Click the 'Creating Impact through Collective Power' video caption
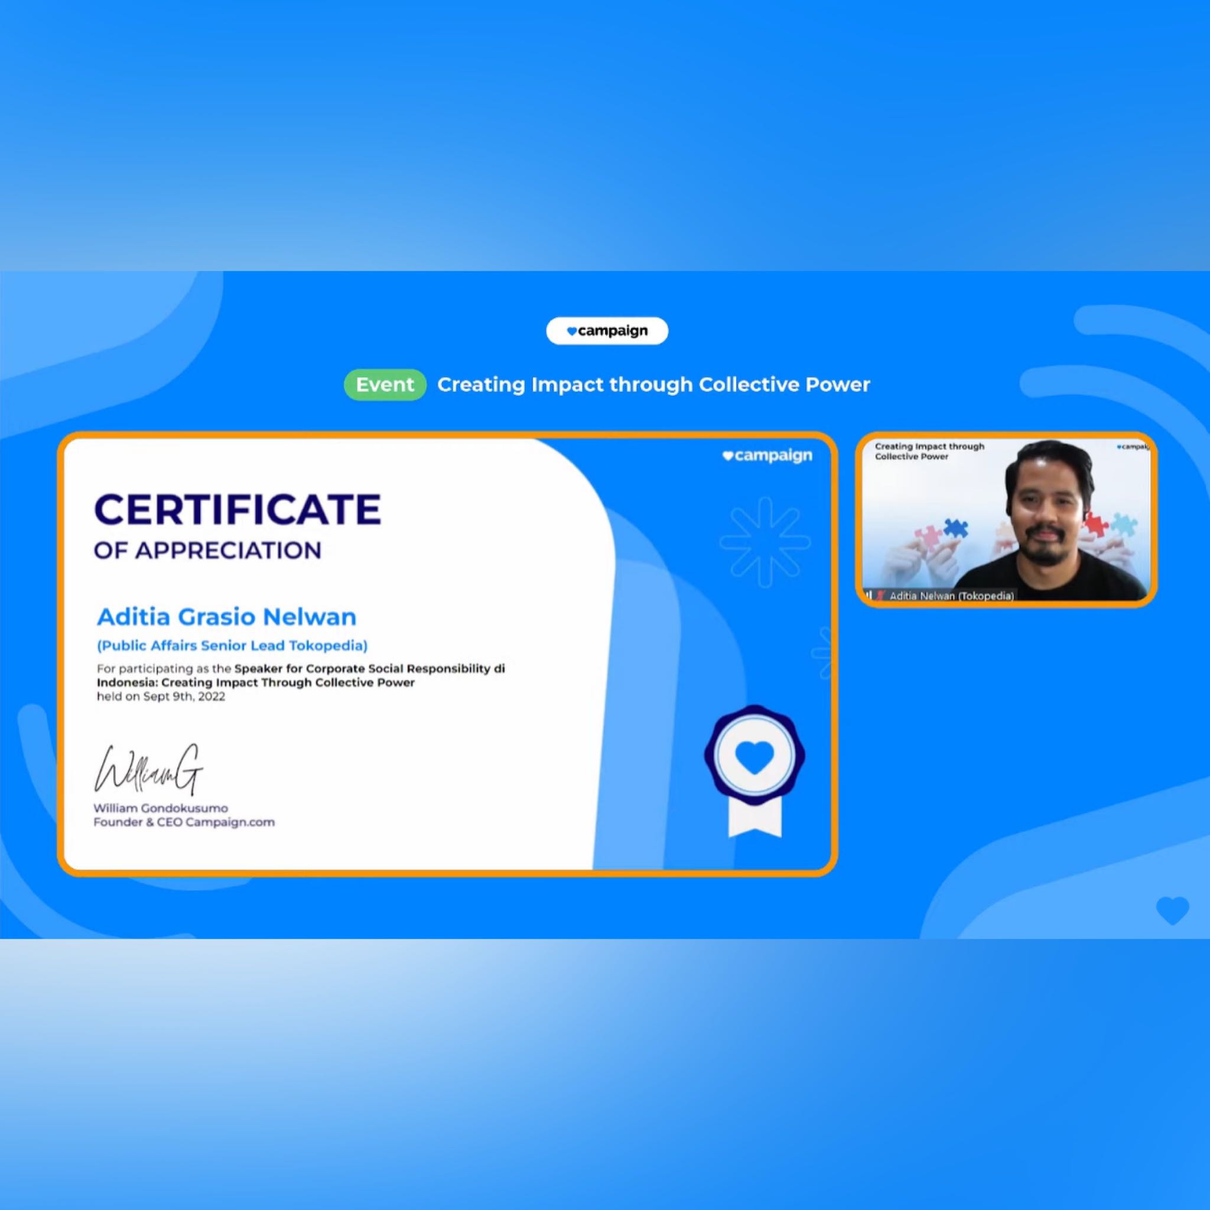The height and width of the screenshot is (1210, 1210). tap(929, 451)
